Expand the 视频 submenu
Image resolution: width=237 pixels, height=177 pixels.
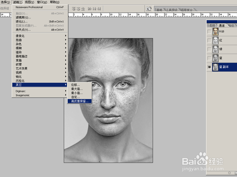tap(40, 72)
